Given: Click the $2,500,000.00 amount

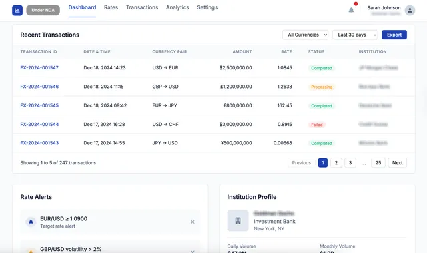Looking at the screenshot, I should point(236,68).
